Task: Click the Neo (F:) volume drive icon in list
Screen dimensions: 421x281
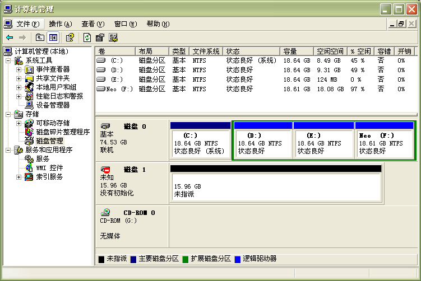Action: tap(101, 89)
